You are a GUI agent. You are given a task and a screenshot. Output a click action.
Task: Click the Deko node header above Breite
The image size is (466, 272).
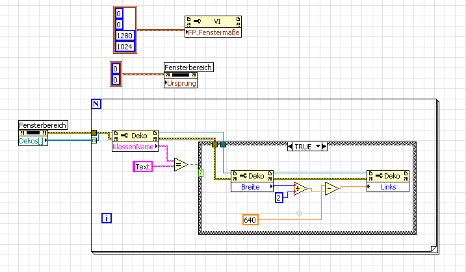252,176
